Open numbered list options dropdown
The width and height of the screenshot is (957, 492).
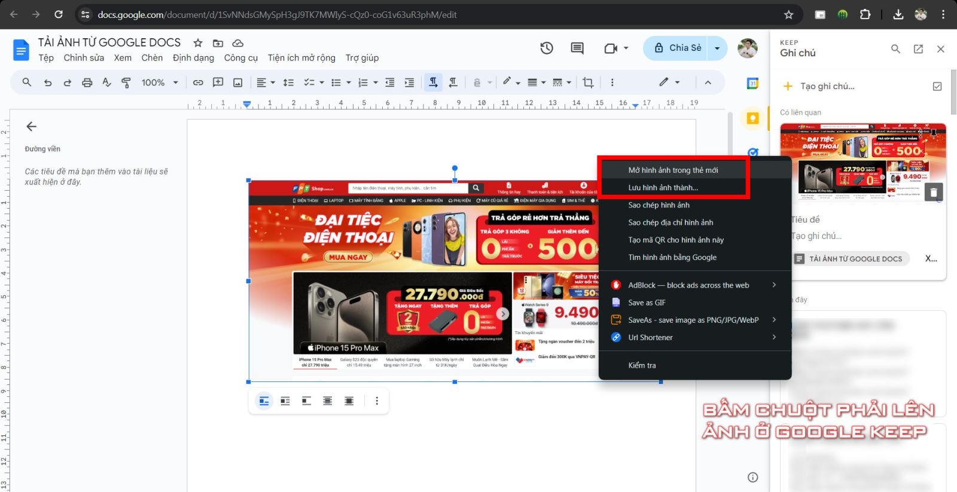(367, 82)
